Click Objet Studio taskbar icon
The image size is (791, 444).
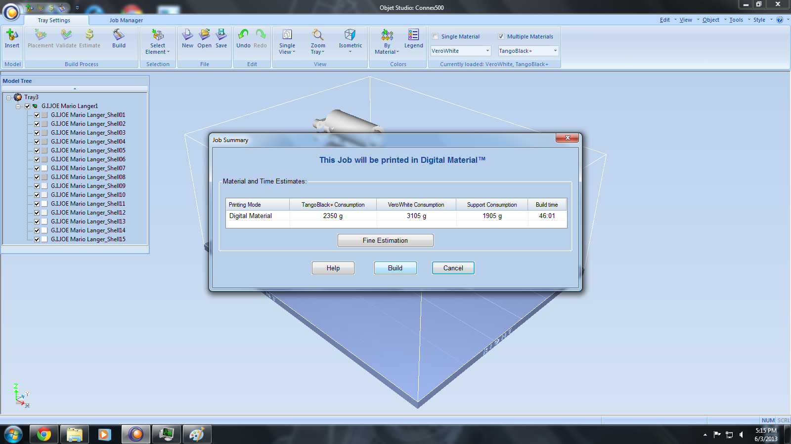(x=135, y=435)
